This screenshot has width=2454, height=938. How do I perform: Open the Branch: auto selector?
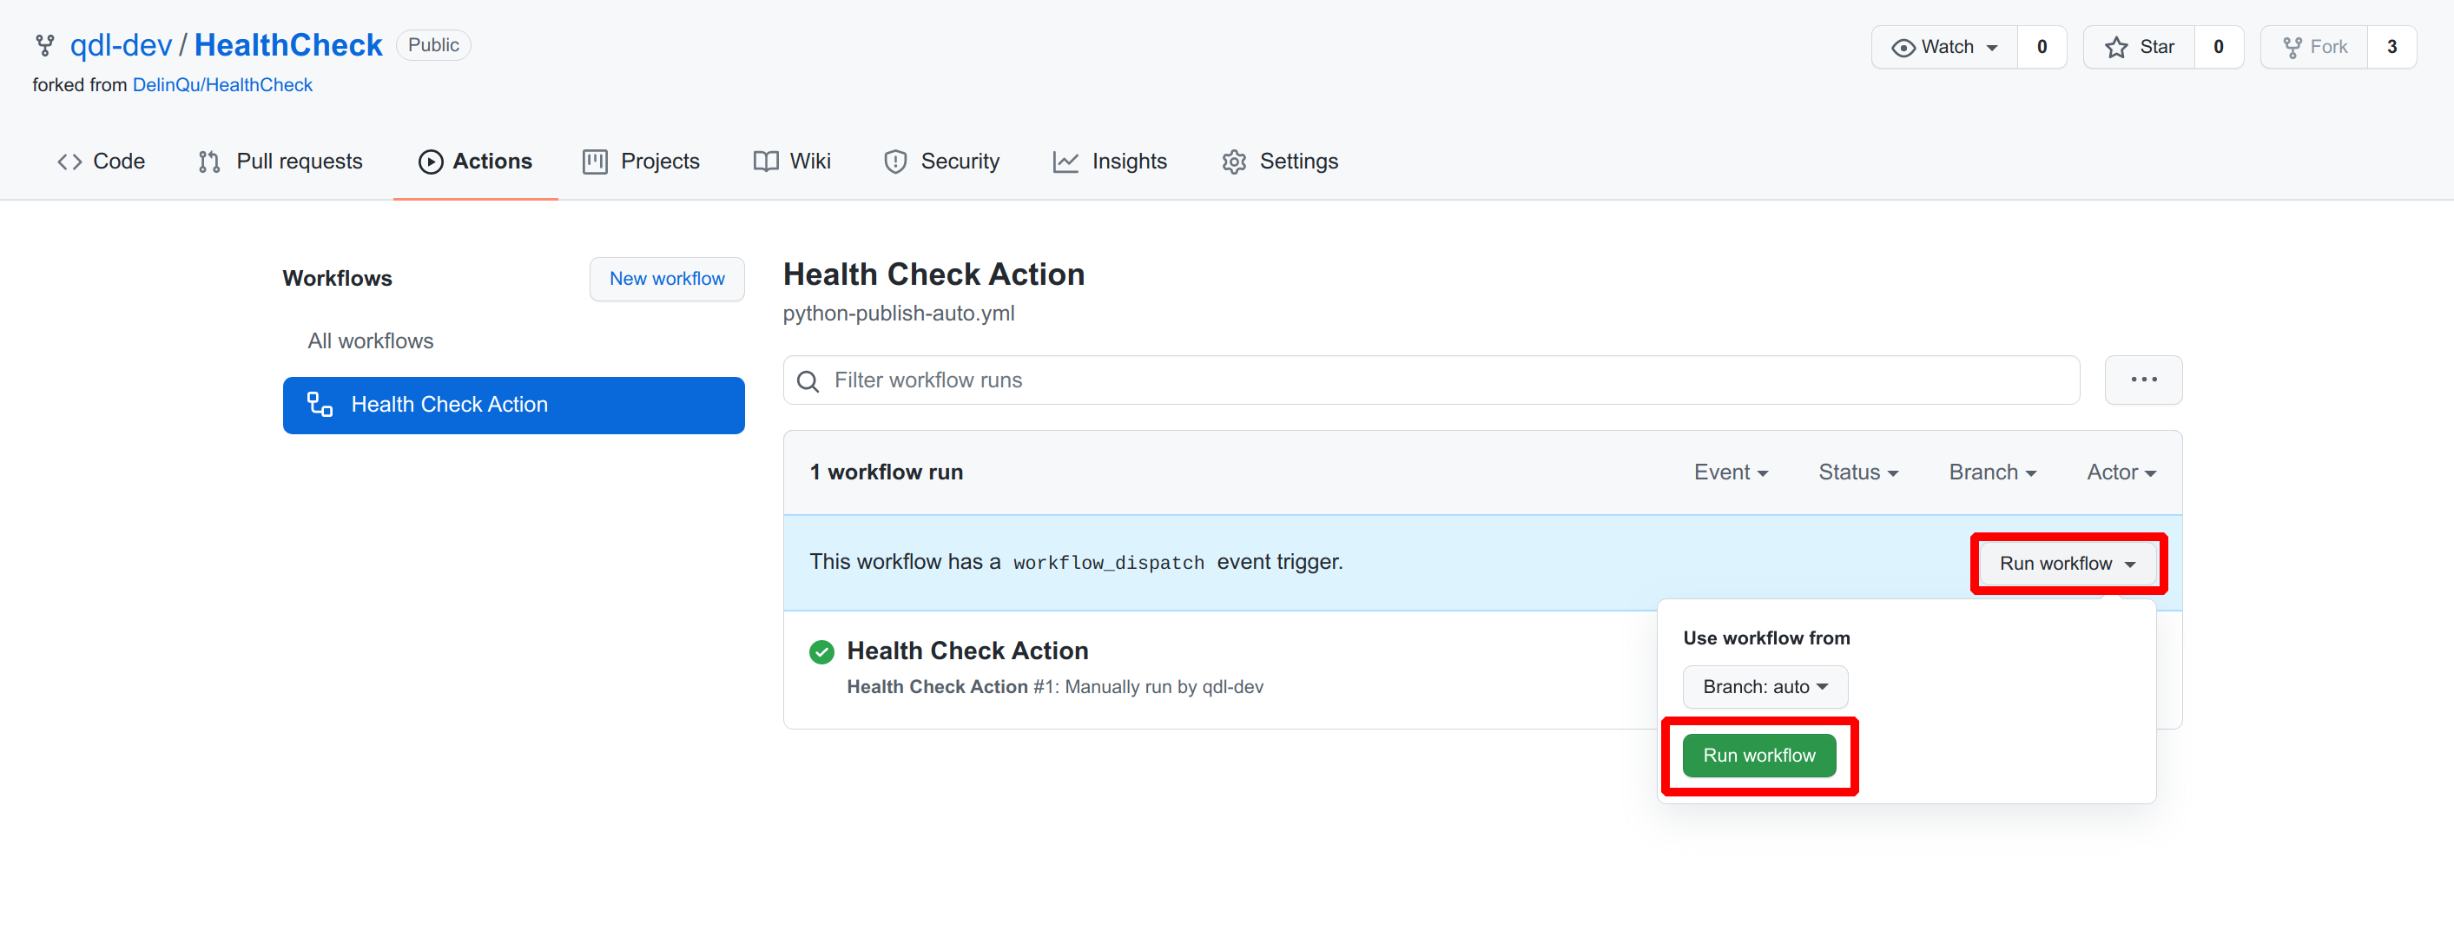pyautogui.click(x=1765, y=686)
